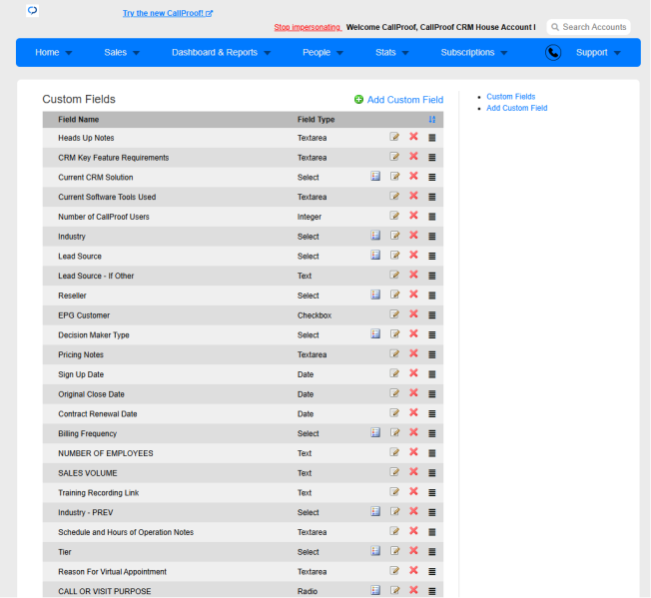Click the sort order icon in table header
This screenshot has width=651, height=598.
pyautogui.click(x=431, y=120)
